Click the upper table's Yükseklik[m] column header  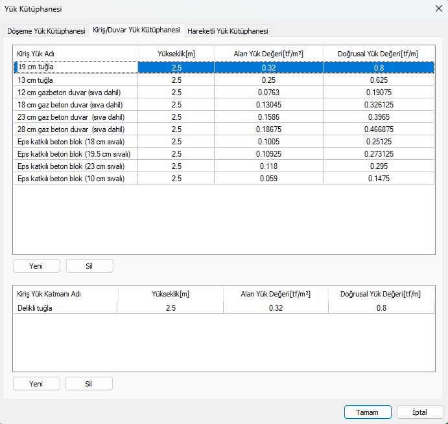[176, 54]
